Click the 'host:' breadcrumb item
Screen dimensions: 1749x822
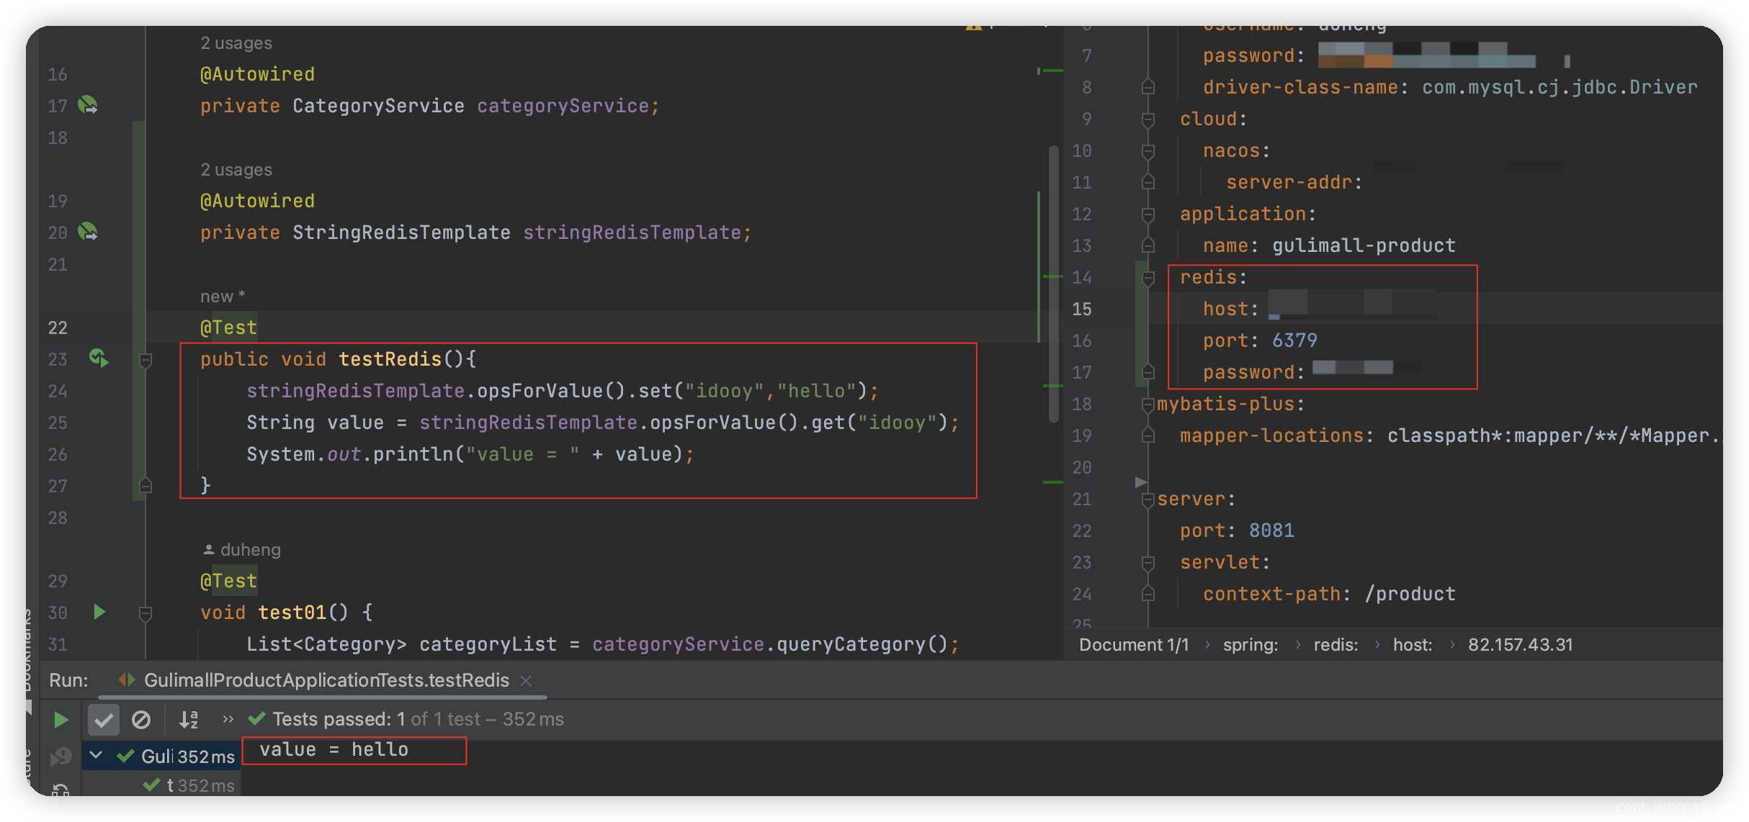(x=1412, y=644)
